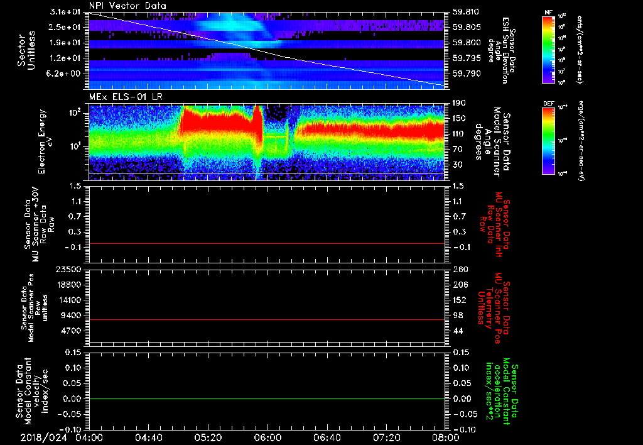Click the 110 scanner angle axis value
The width and height of the screenshot is (643, 445).
coord(460,134)
